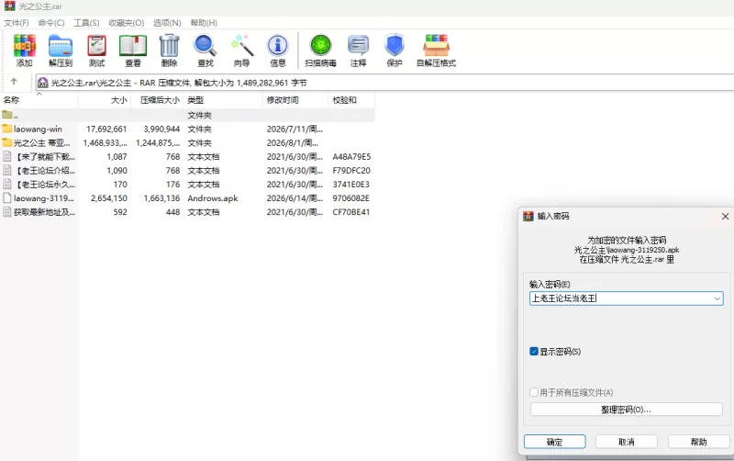Select the 光之公主 蒂亚 folder icon
Viewport: 734px width, 461px height.
click(x=7, y=142)
